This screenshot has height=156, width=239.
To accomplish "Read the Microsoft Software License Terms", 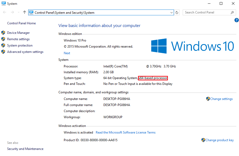I will point(126,132).
